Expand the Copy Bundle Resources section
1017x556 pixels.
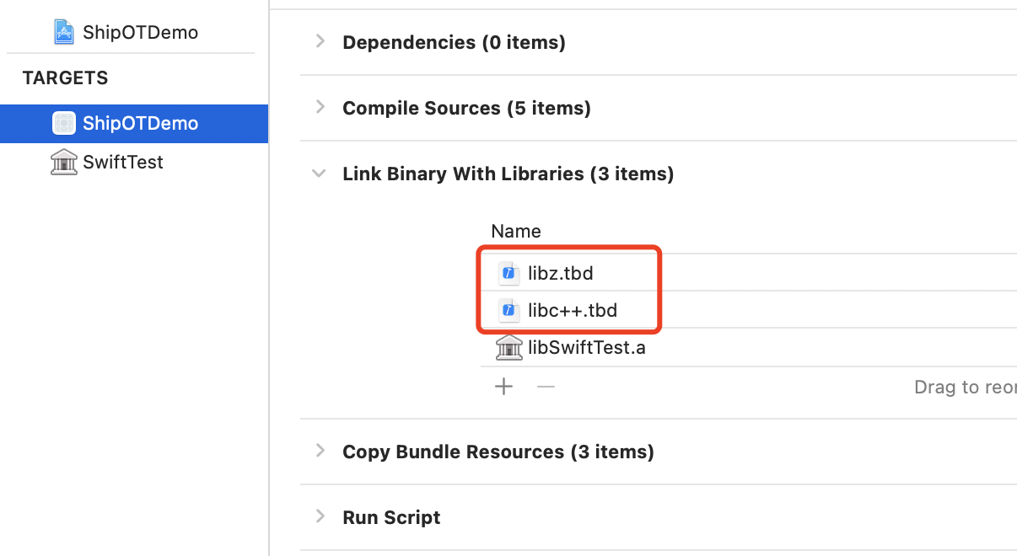pyautogui.click(x=320, y=451)
